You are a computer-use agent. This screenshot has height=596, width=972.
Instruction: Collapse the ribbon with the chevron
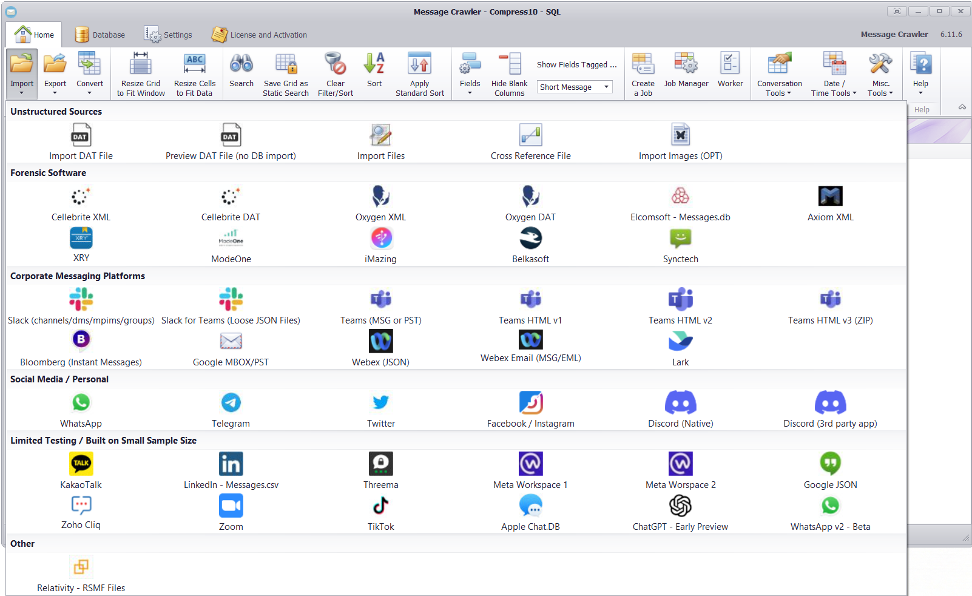[x=962, y=107]
